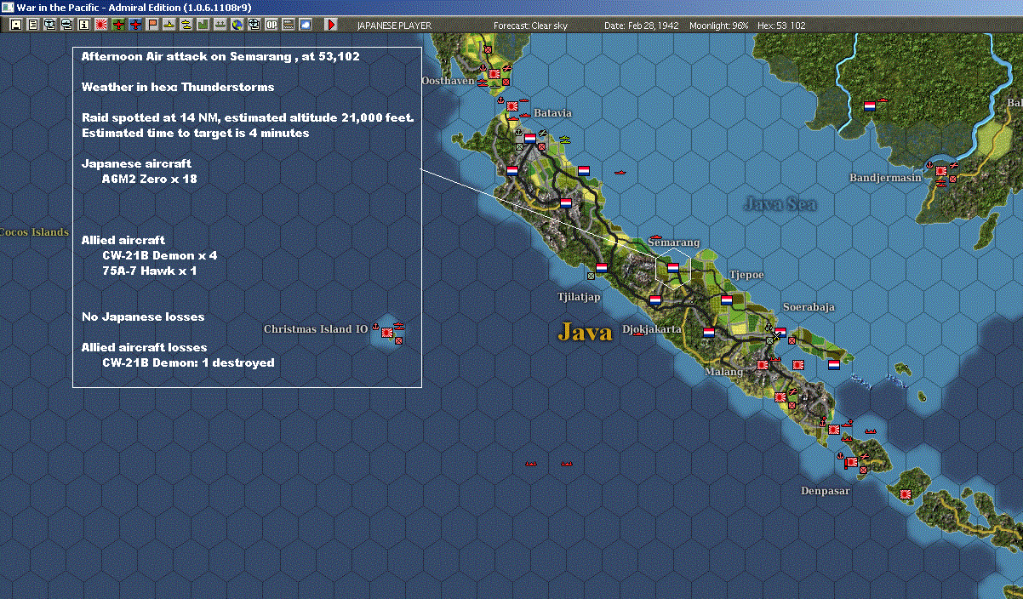Open the globe map toolbar icon

(x=237, y=25)
